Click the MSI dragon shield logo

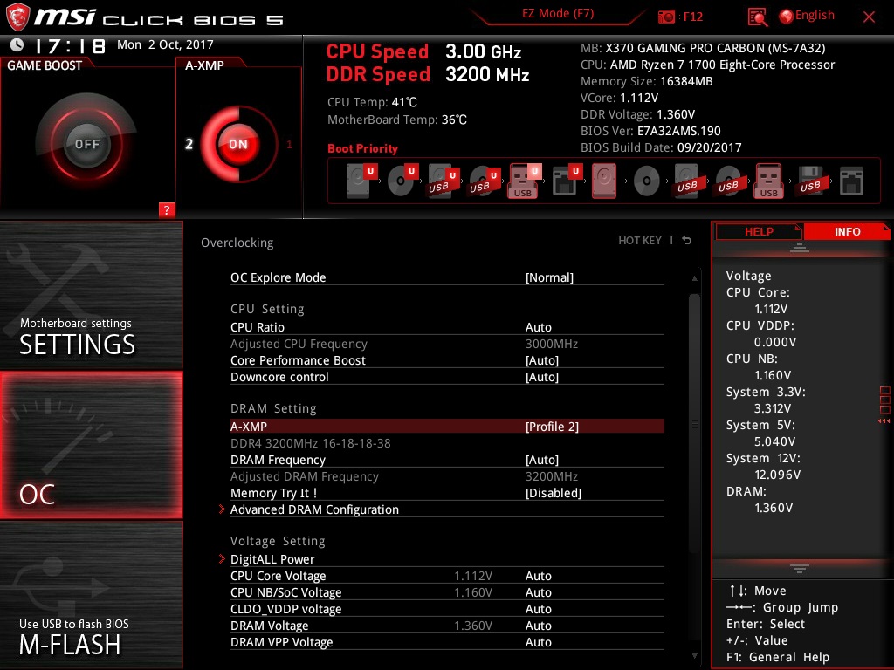(x=17, y=17)
